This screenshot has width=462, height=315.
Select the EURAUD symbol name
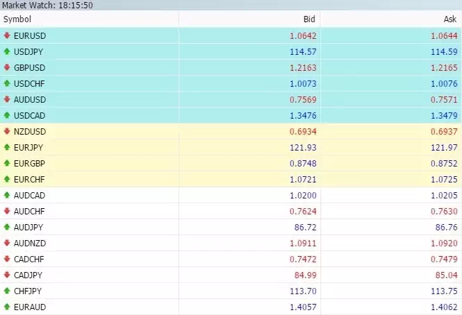[x=30, y=307]
